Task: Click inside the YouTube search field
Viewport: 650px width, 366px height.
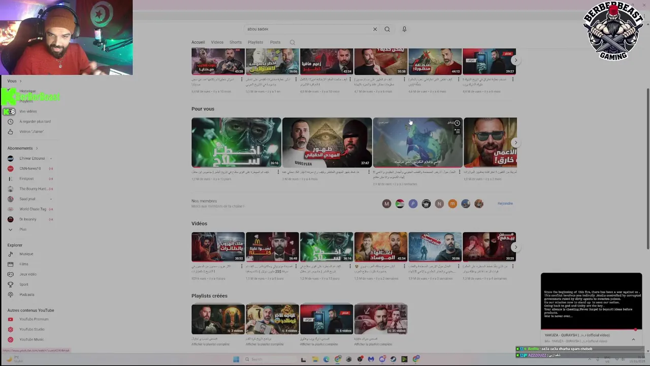Action: click(x=307, y=29)
